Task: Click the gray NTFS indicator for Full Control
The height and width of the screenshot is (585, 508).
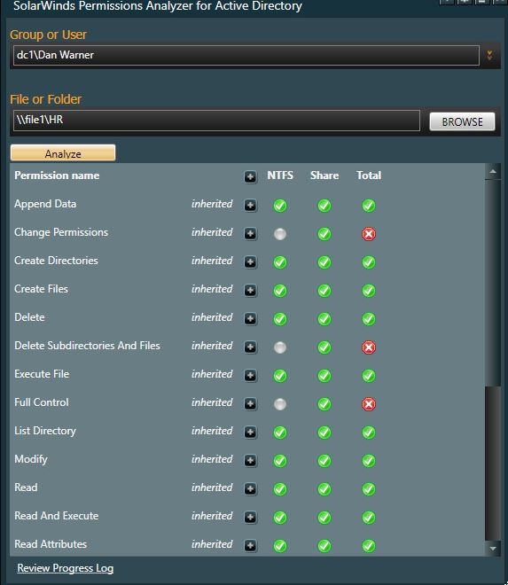Action: coord(280,404)
